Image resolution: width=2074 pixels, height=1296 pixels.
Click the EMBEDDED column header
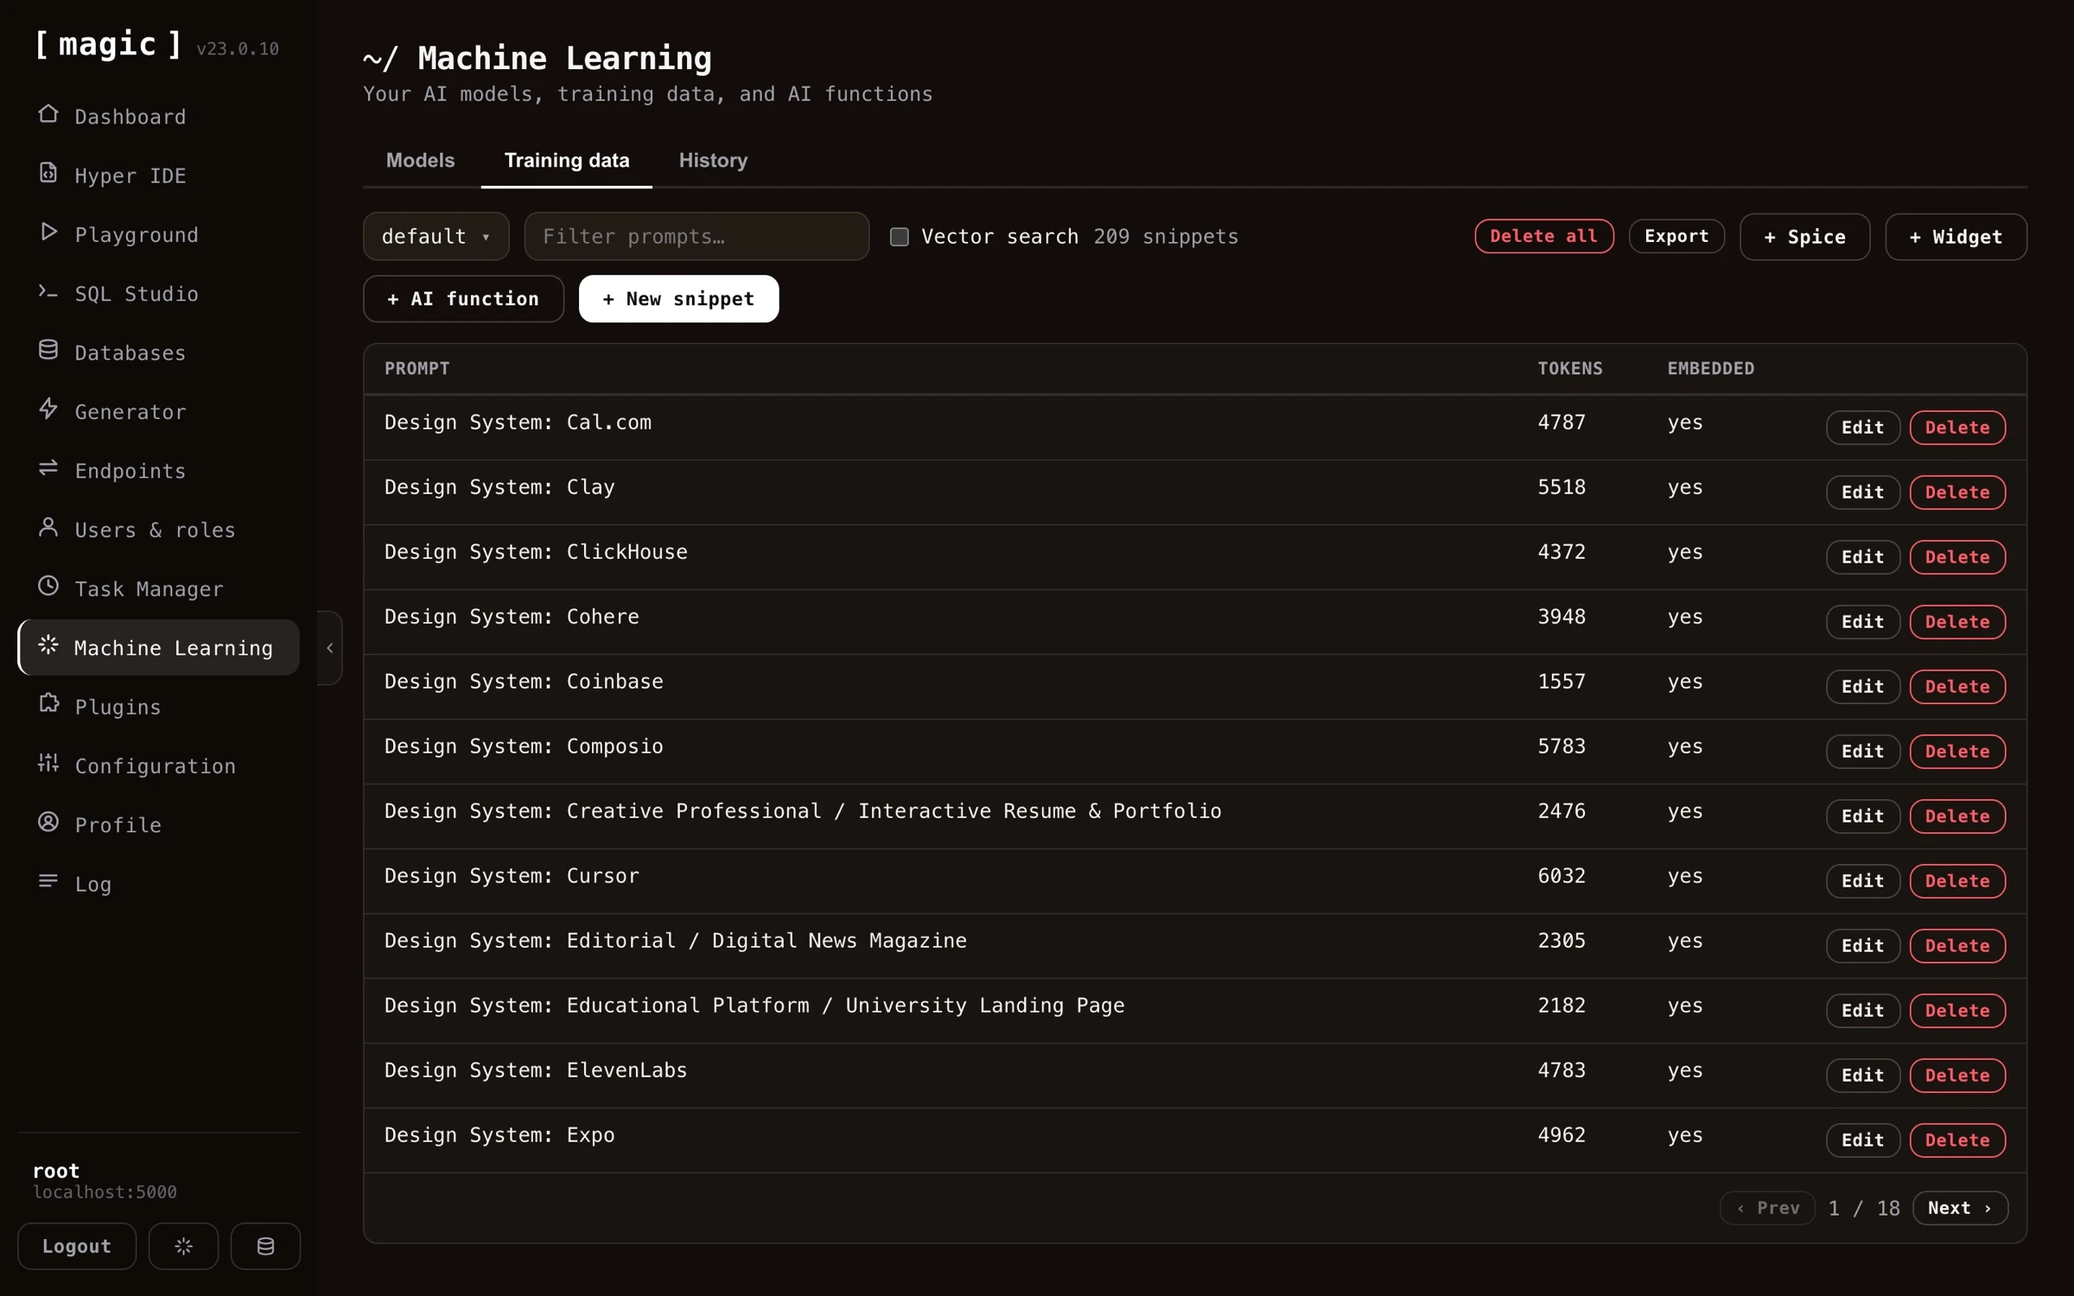pos(1711,369)
